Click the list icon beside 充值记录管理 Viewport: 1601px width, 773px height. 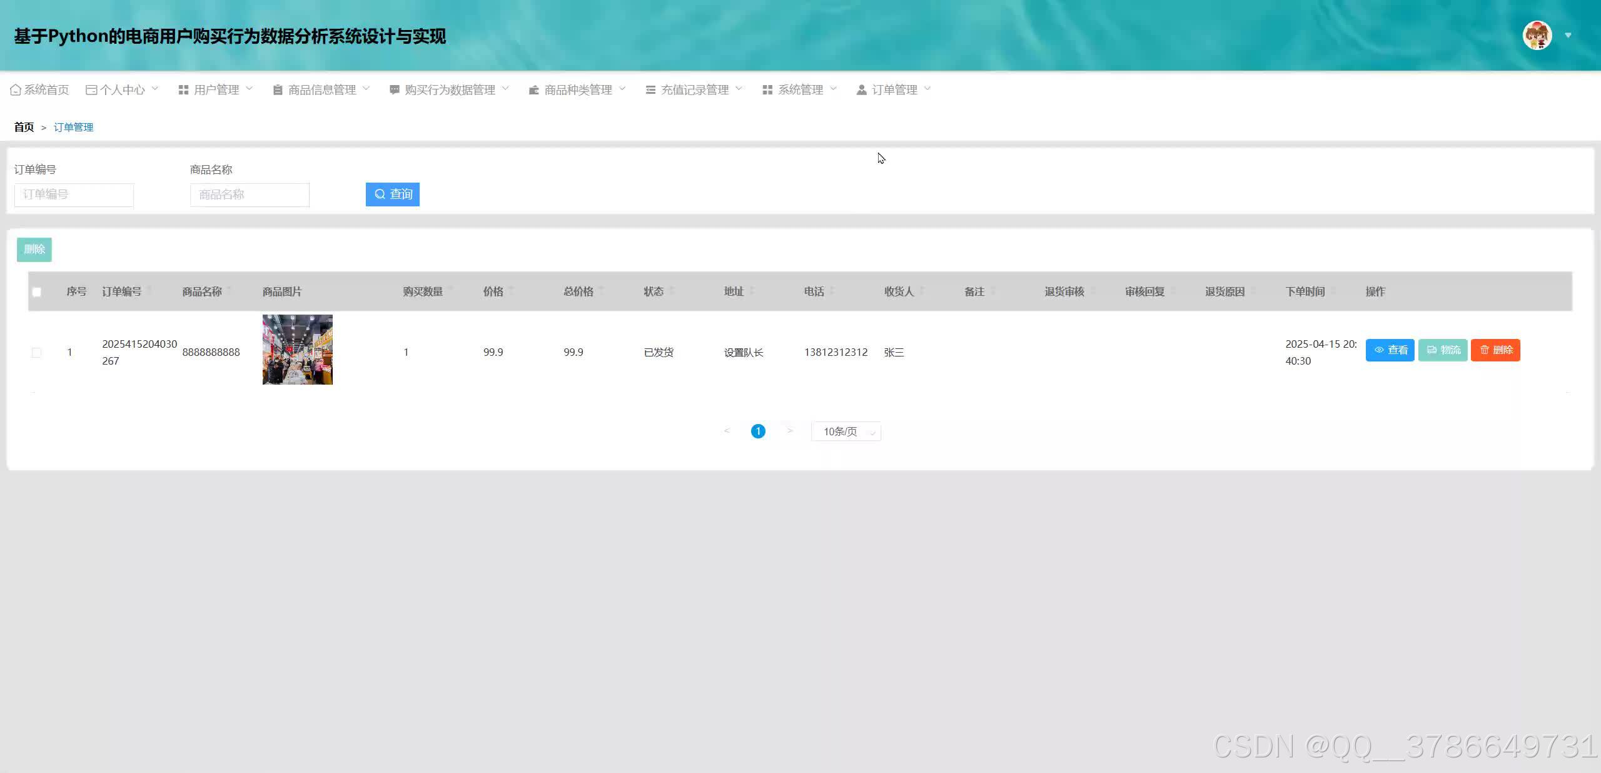pos(650,90)
